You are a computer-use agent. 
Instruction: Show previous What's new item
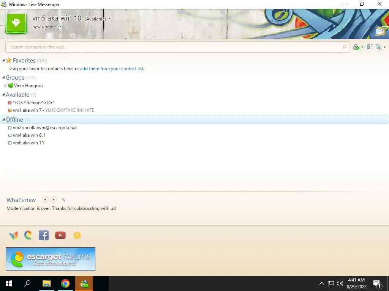[45, 199]
